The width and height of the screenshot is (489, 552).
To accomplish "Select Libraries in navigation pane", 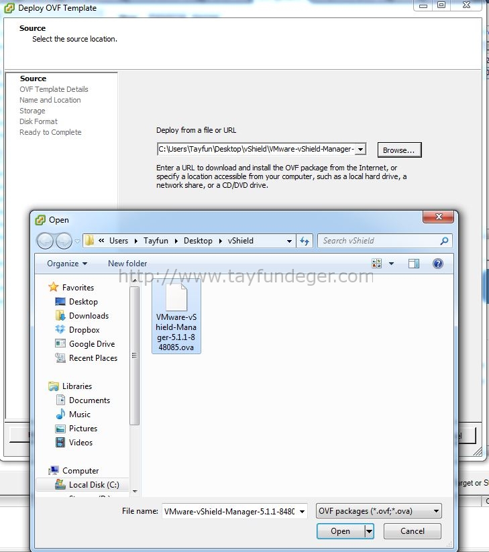I will coord(76,386).
